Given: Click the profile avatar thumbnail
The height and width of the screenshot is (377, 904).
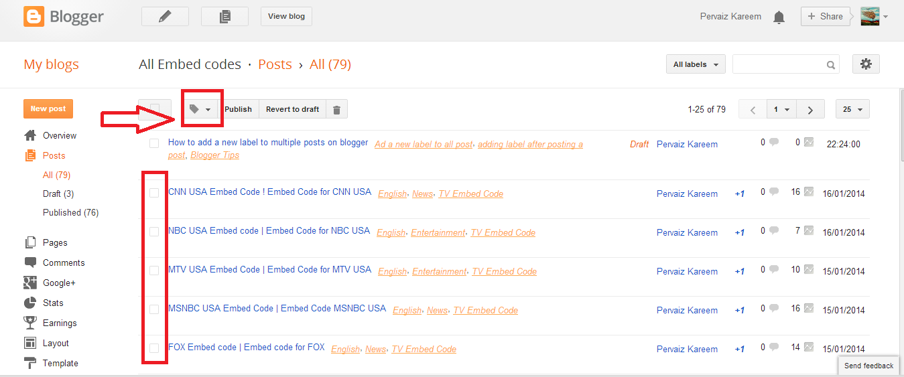Looking at the screenshot, I should click(870, 16).
